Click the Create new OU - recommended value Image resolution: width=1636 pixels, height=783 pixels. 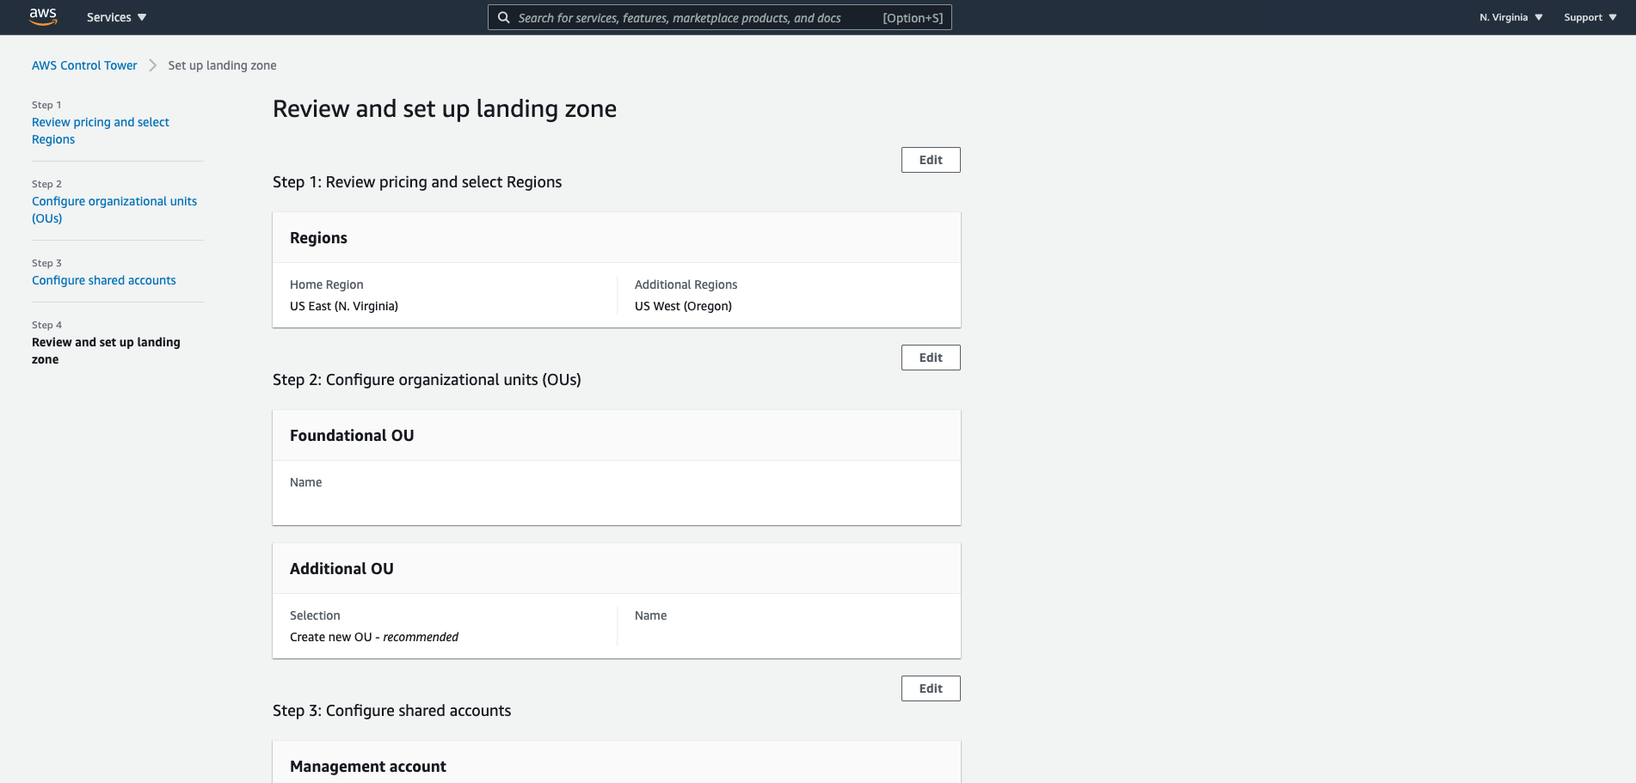[x=374, y=637]
